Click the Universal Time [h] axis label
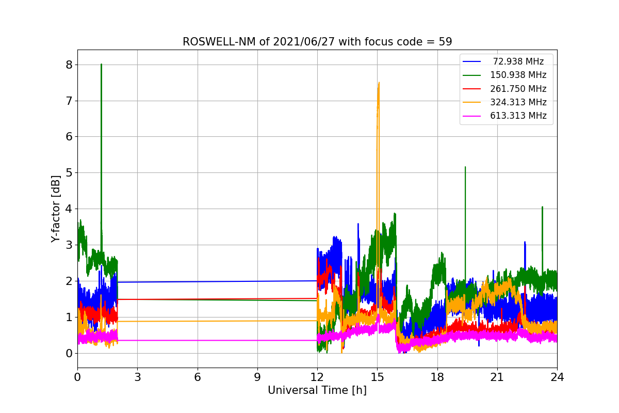619x413 pixels. tap(317, 391)
